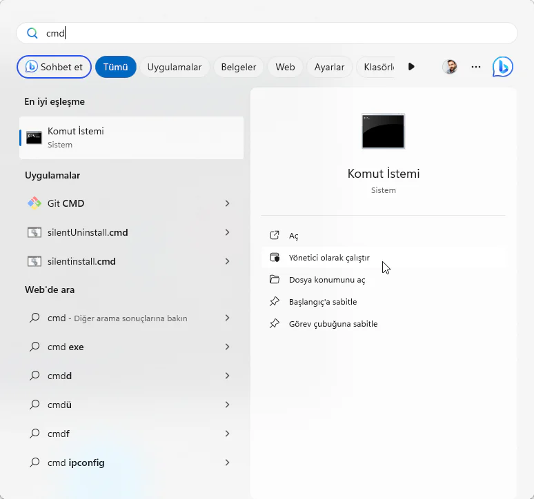Image resolution: width=534 pixels, height=499 pixels.
Task: Click search icon beside 'cmd exe'
Action: point(34,347)
